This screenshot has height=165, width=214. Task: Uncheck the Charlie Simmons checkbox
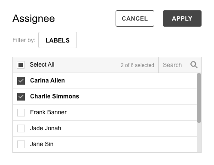[21, 97]
